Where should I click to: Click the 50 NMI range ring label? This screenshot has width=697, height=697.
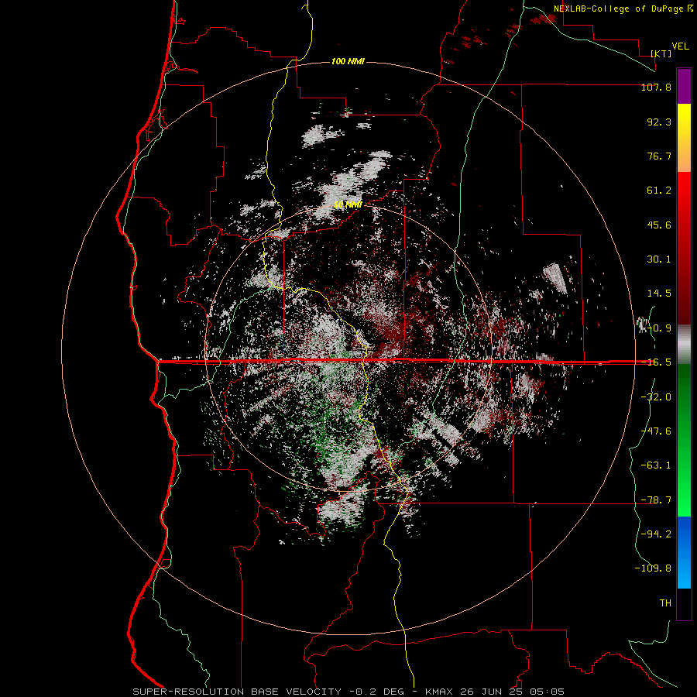coord(348,205)
